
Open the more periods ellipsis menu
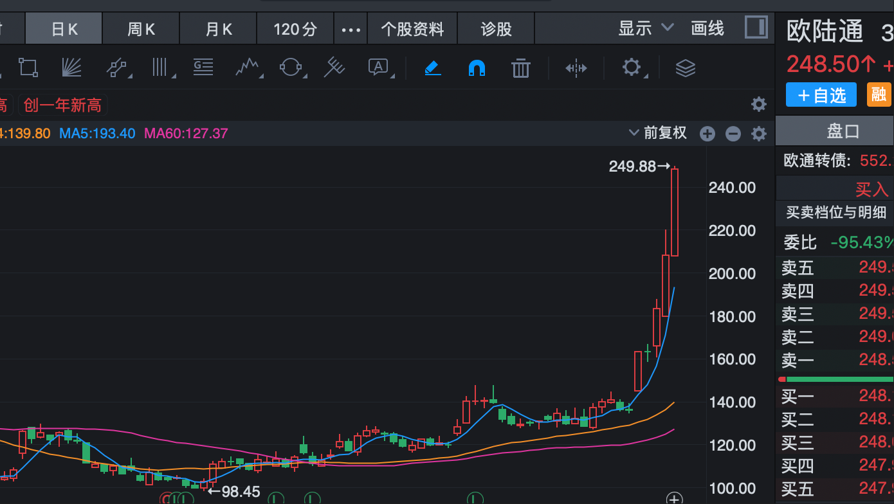(x=351, y=29)
